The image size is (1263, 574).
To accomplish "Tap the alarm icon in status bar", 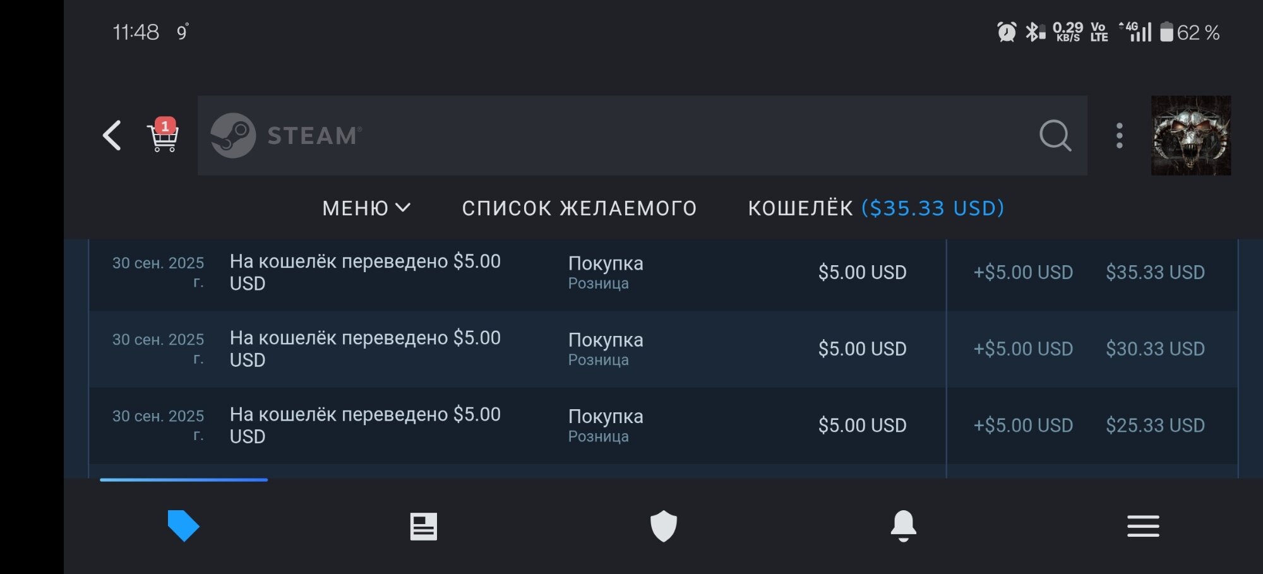I will pyautogui.click(x=1007, y=32).
